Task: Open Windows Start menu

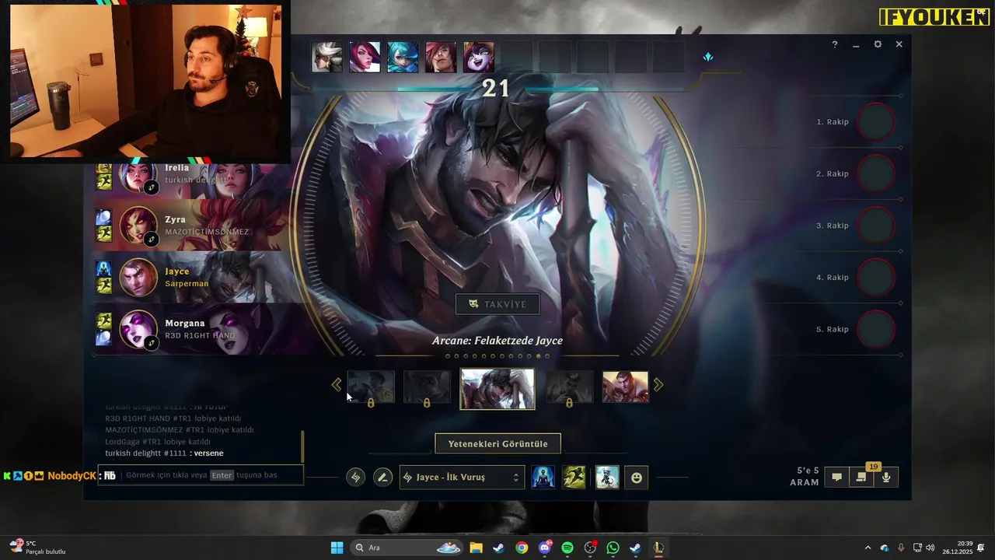Action: tap(337, 548)
